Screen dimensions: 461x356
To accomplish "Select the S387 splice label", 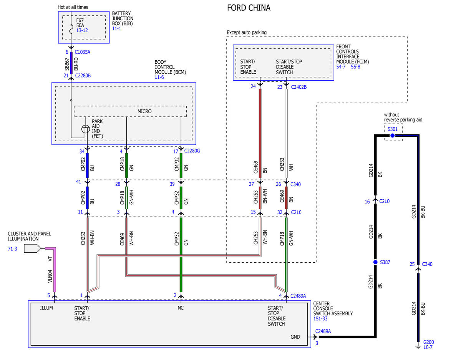I will (385, 263).
